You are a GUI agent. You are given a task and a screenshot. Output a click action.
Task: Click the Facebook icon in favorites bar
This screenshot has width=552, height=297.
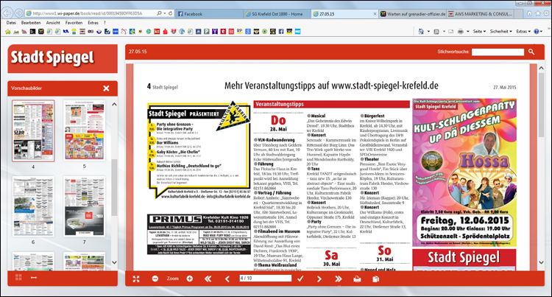pos(281,32)
